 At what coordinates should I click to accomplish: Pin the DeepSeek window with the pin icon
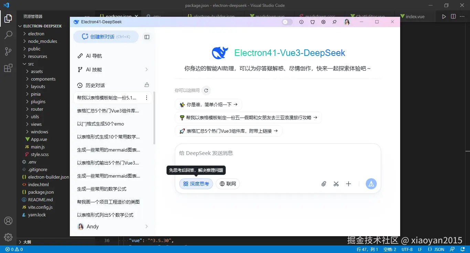pos(334,22)
